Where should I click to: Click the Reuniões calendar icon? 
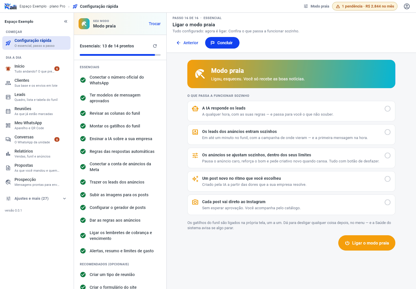[8, 111]
